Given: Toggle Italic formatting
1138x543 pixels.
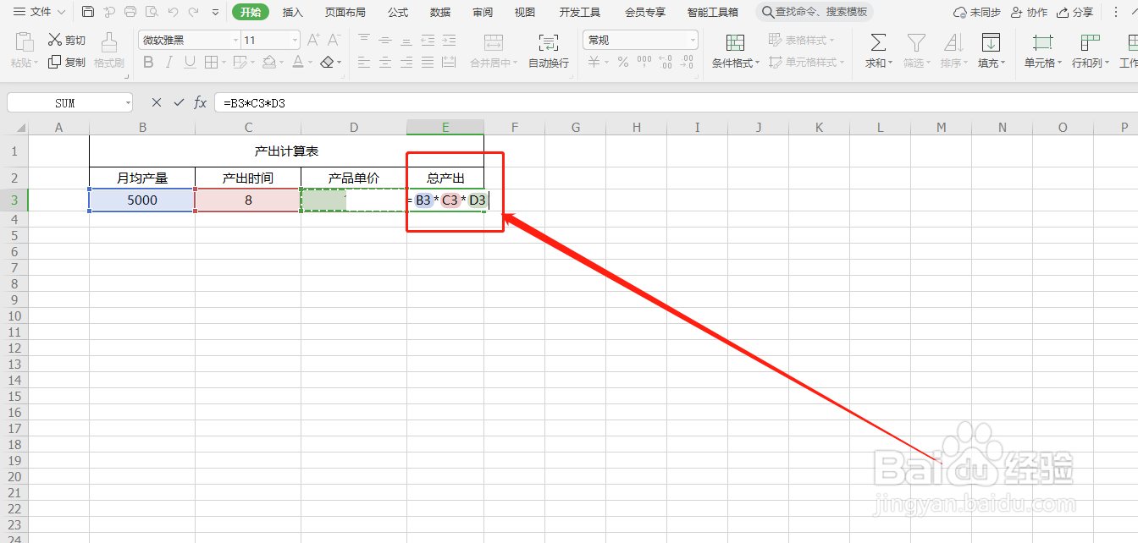Looking at the screenshot, I should pyautogui.click(x=168, y=62).
